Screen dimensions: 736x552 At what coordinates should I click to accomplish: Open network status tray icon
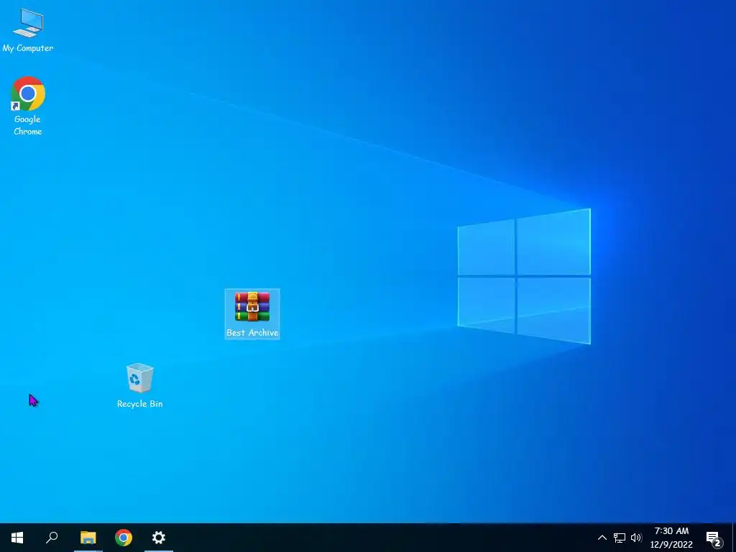point(619,538)
